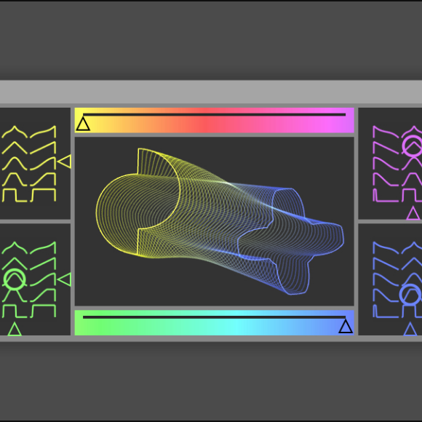The height and width of the screenshot is (422, 422).
Task: Click the yellow left-pointing row marker triangle
Action: coord(65,162)
